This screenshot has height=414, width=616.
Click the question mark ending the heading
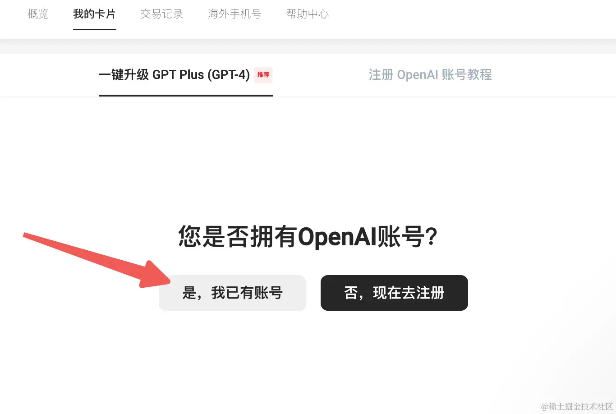click(x=432, y=236)
